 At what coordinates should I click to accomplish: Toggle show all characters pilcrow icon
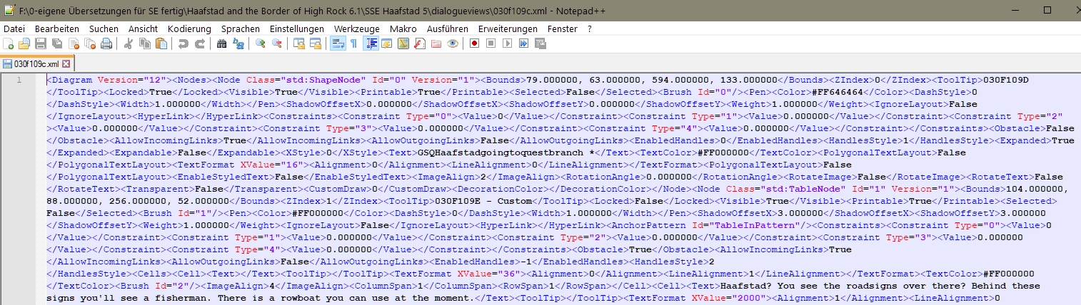click(353, 43)
